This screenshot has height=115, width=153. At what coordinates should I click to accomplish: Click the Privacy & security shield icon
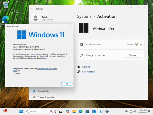(x=34, y=97)
